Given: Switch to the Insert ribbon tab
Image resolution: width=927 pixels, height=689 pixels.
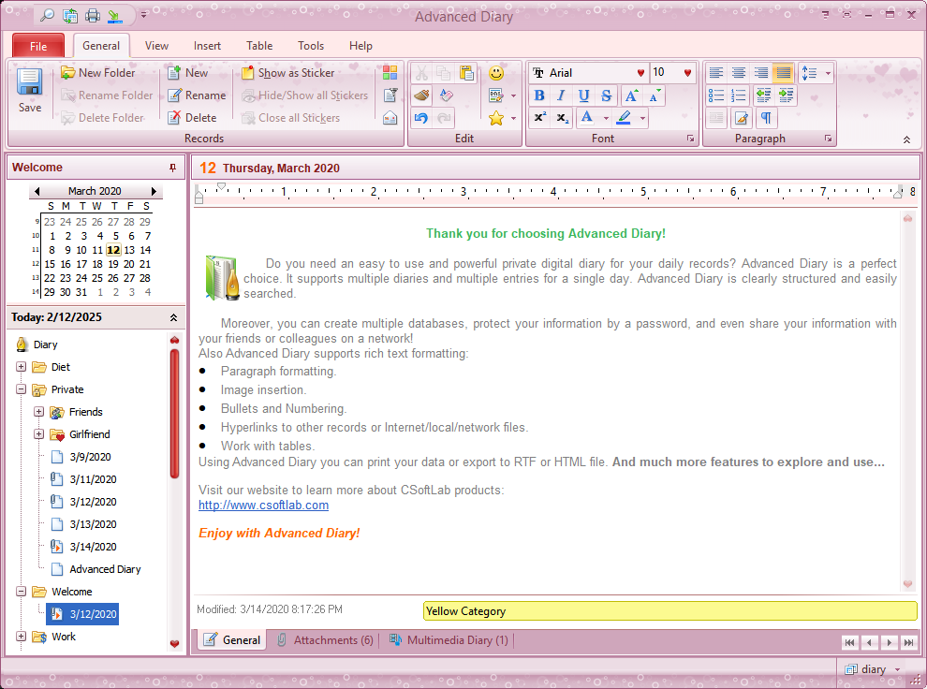Looking at the screenshot, I should [207, 46].
